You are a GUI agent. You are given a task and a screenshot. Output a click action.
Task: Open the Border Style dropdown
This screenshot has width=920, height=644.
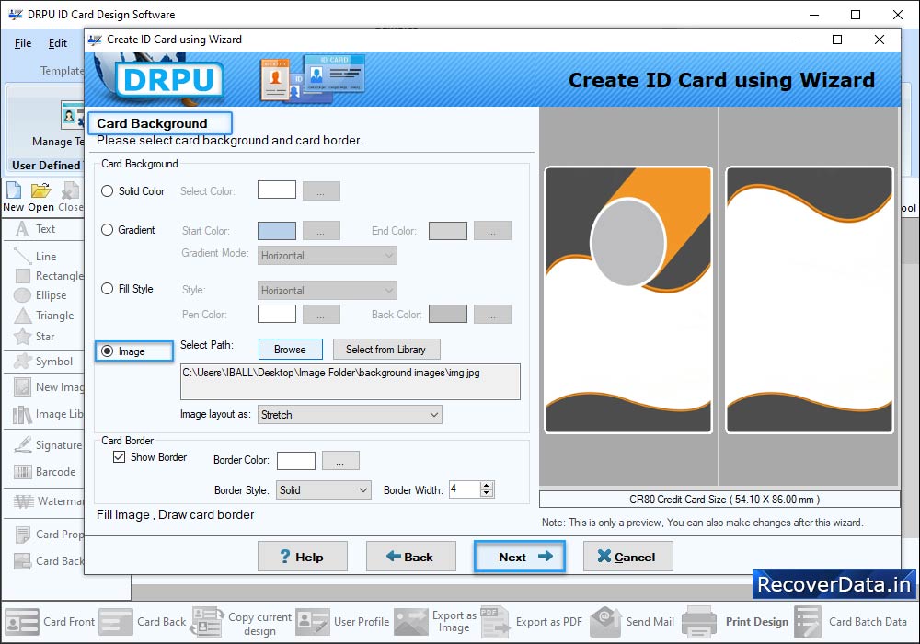(323, 490)
